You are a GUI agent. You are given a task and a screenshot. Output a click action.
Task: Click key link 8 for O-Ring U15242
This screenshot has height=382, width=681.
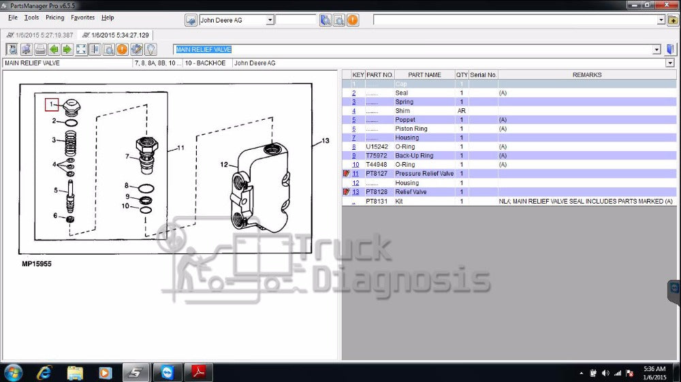(354, 146)
